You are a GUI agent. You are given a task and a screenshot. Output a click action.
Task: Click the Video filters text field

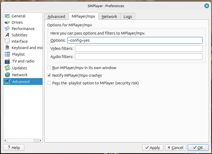(x=139, y=49)
